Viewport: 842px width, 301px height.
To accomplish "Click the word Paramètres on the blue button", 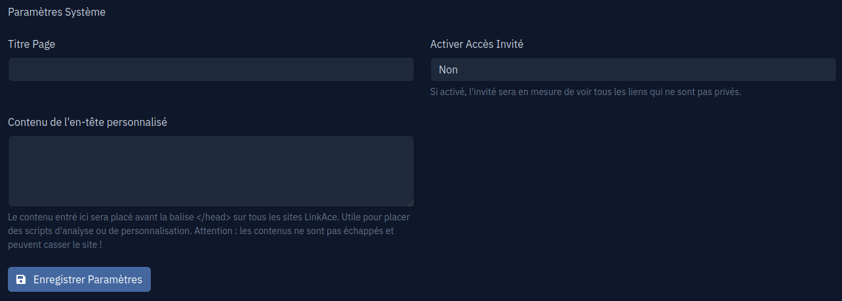I will pyautogui.click(x=115, y=279).
